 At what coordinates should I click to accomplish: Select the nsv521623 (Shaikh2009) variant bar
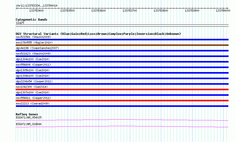(x=122, y=56)
